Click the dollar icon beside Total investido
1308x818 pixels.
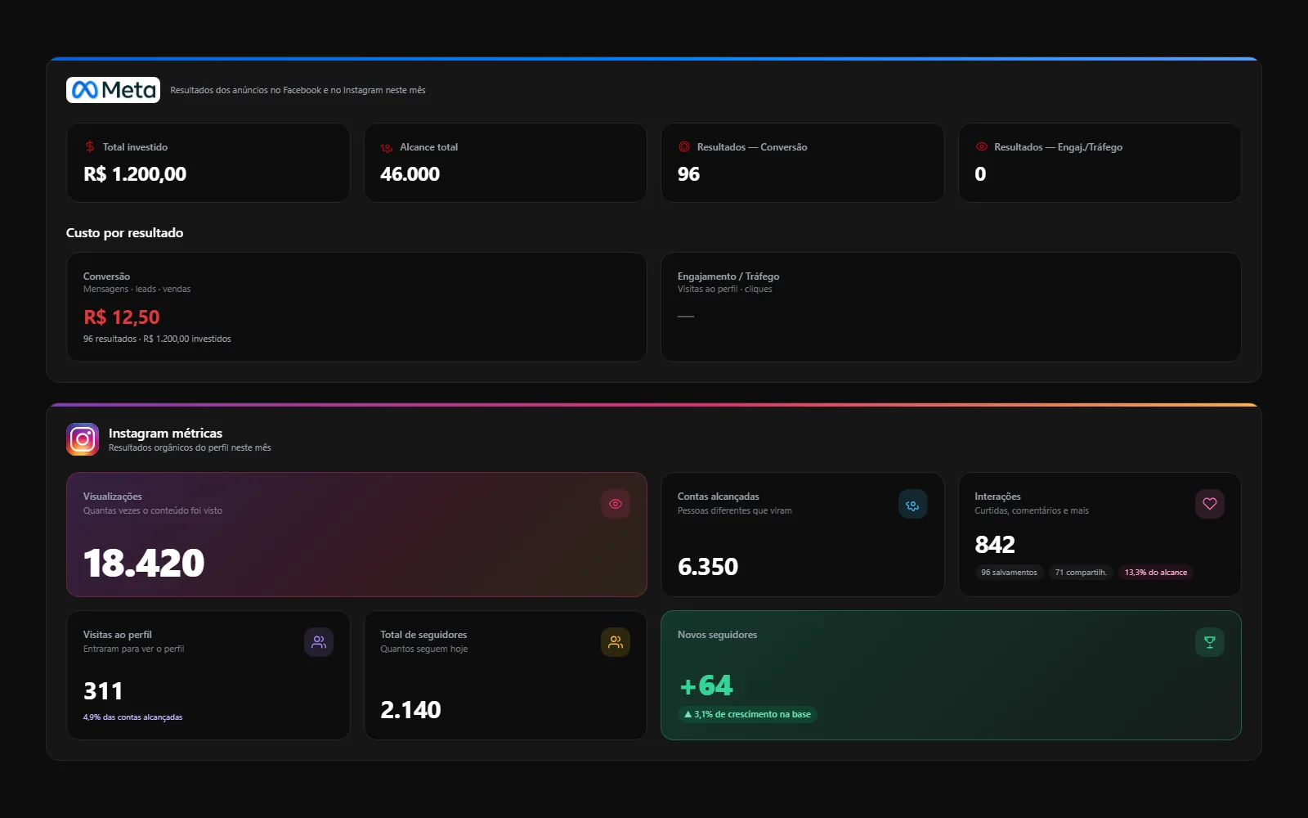[90, 147]
